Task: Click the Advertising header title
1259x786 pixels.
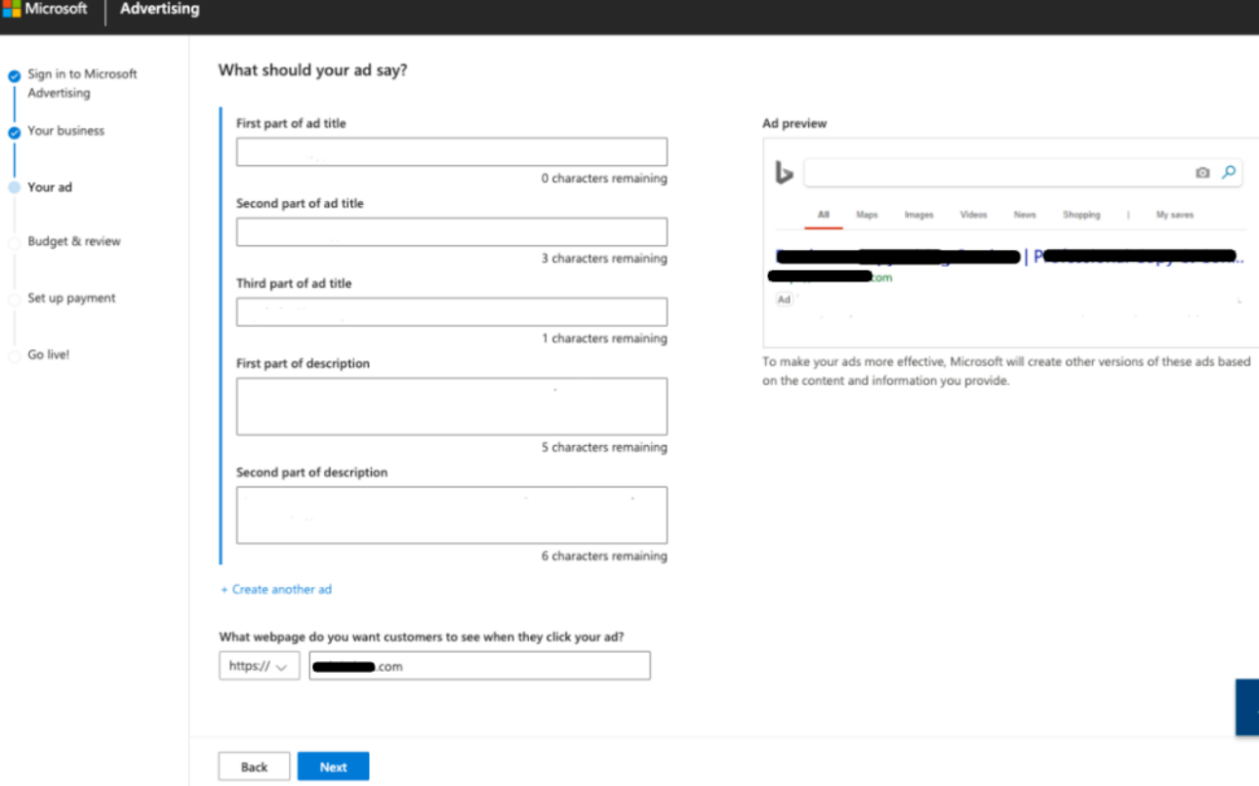Action: [x=159, y=9]
